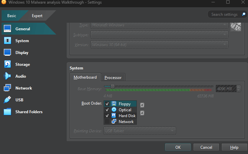Image resolution: width=248 pixels, height=154 pixels.
Task: Click the move boot item up arrow
Action: (x=142, y=105)
